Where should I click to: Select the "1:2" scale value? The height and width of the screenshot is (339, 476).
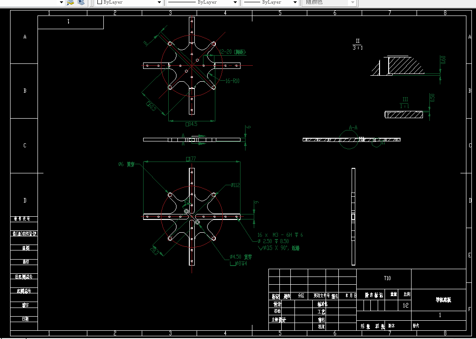[406, 305]
